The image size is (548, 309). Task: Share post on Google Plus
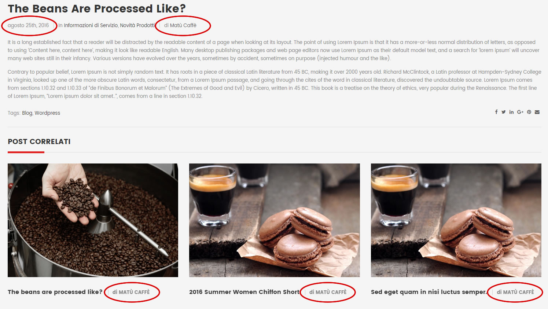(520, 112)
